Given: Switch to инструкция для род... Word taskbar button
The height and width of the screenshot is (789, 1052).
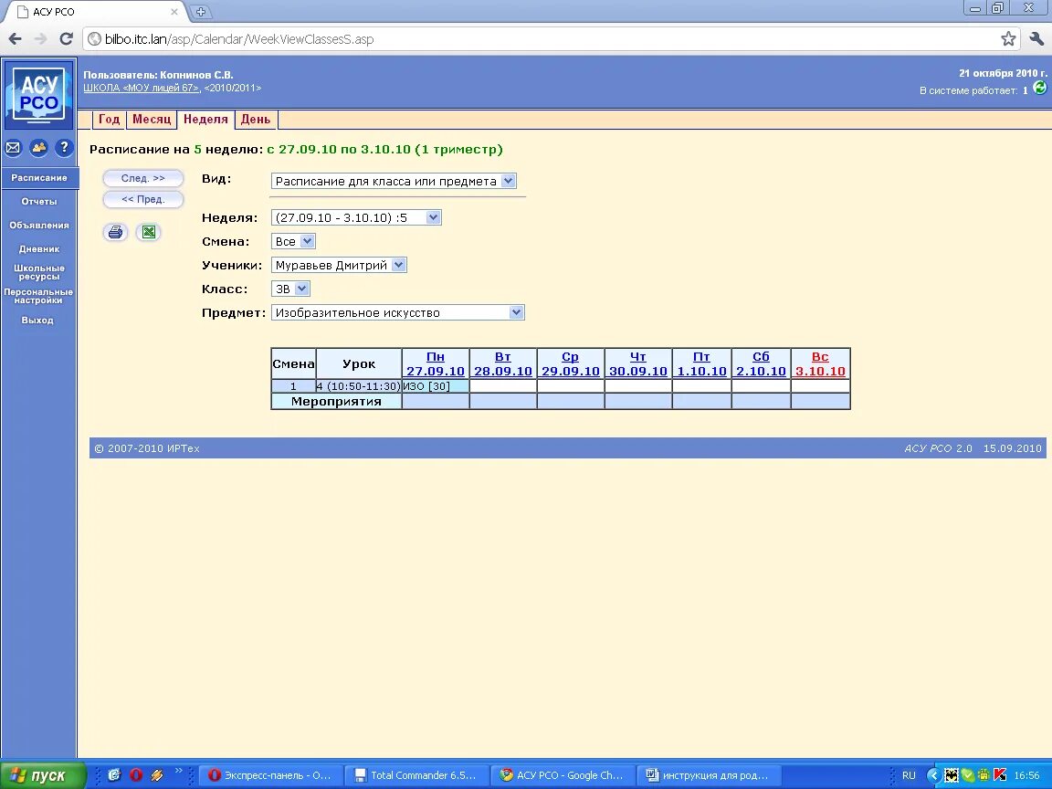Looking at the screenshot, I should [x=708, y=775].
